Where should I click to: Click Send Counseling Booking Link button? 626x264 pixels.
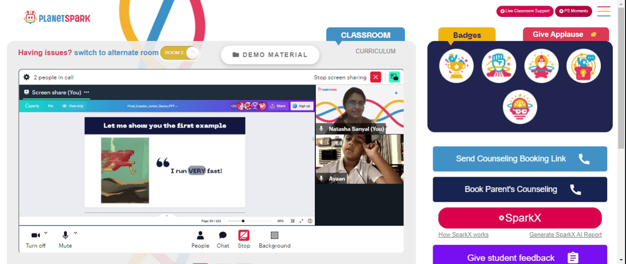click(x=520, y=159)
